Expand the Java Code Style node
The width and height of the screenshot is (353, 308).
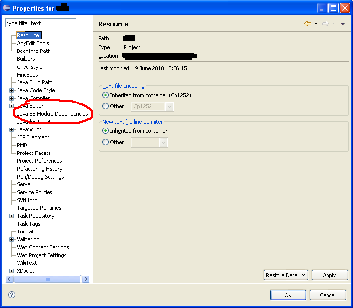tap(12, 90)
